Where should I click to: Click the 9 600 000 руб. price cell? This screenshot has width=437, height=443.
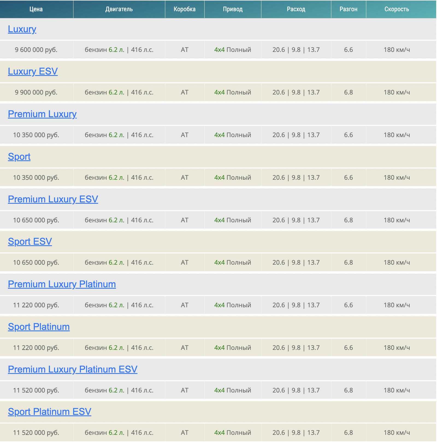[36, 50]
